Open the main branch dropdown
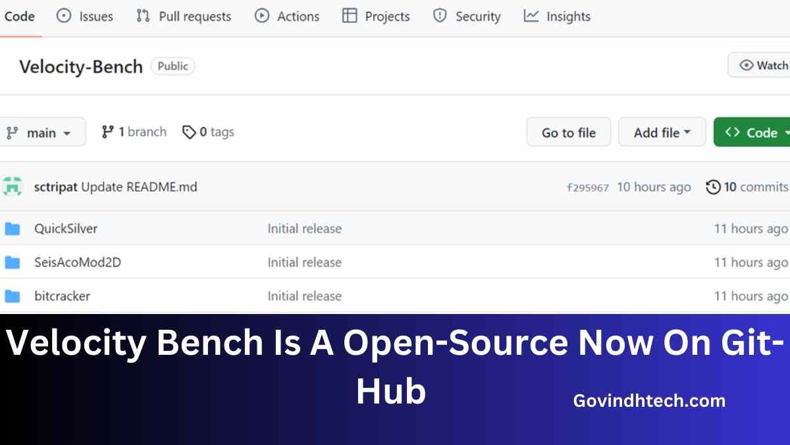790x445 pixels. (41, 133)
